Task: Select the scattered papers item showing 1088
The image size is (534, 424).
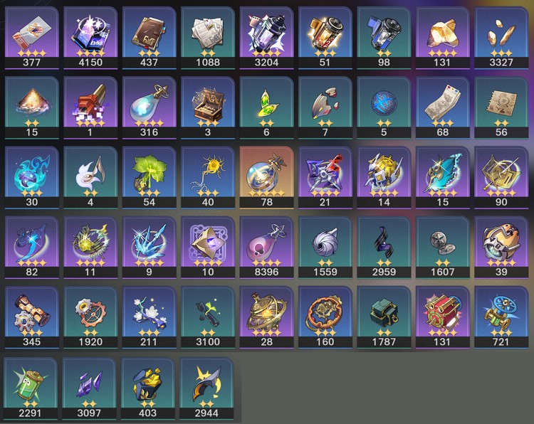Action: [x=208, y=38]
